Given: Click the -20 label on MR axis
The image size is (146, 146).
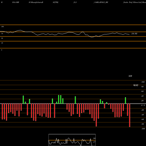Looking at the screenshot, I should (x=142, y=110).
